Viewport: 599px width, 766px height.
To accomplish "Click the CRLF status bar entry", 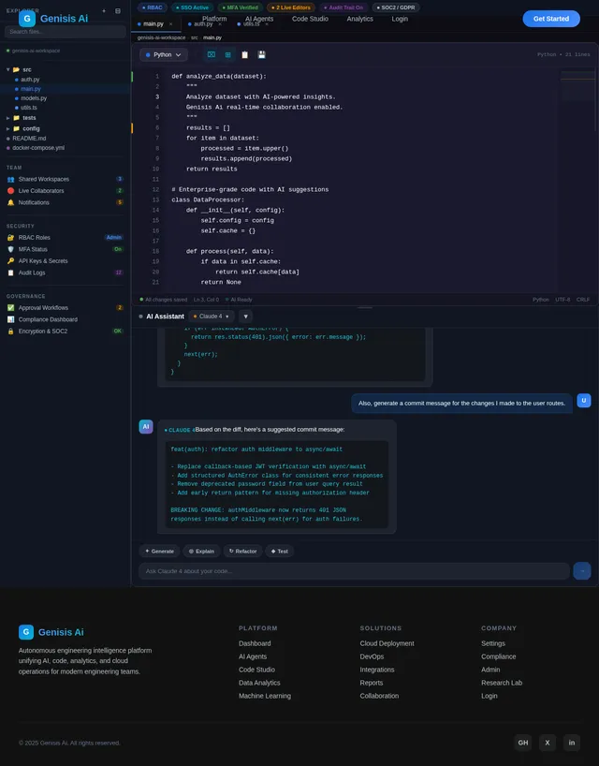I will point(583,300).
